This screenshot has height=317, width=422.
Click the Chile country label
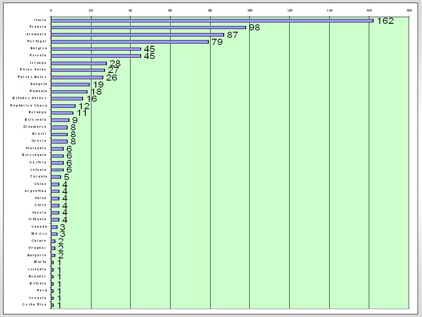(x=40, y=205)
